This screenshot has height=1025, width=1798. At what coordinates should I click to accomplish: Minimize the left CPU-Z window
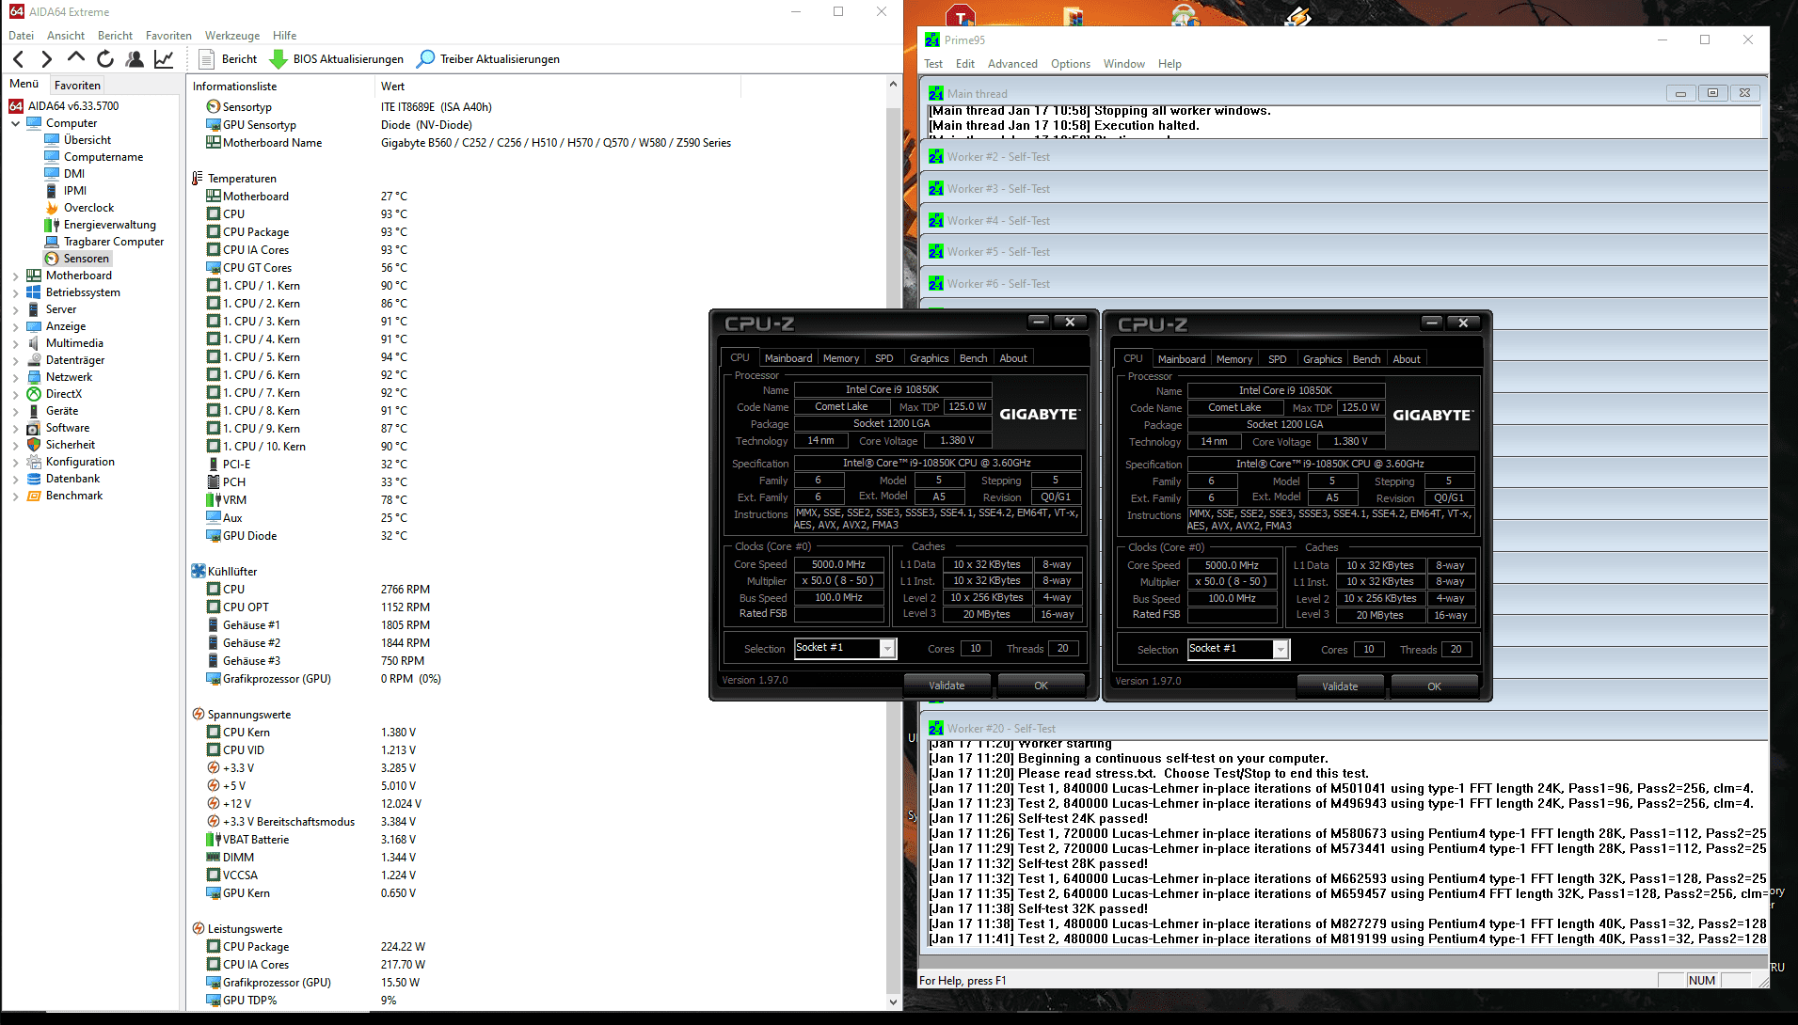point(1039,322)
